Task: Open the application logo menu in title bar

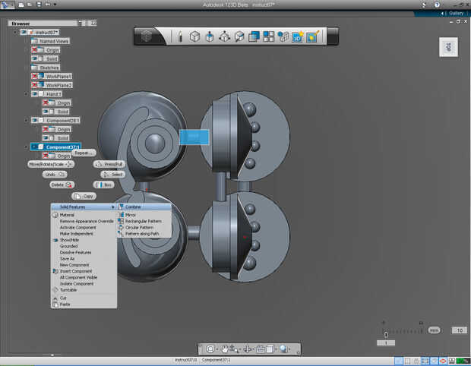Action: coord(7,5)
